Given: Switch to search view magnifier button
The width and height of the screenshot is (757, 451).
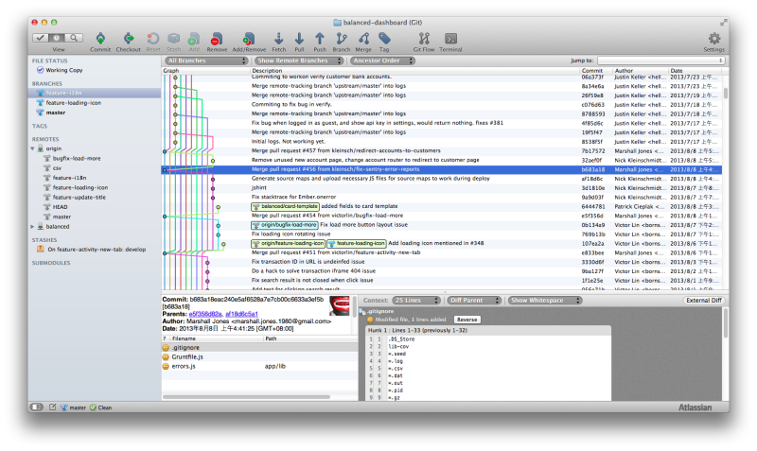Looking at the screenshot, I should click(74, 38).
